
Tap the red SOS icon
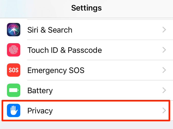tap(13, 70)
